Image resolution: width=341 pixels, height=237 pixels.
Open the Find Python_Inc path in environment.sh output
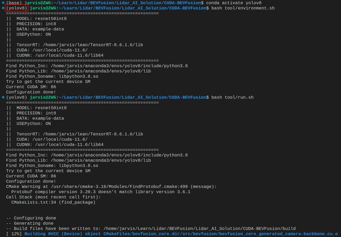(x=119, y=66)
